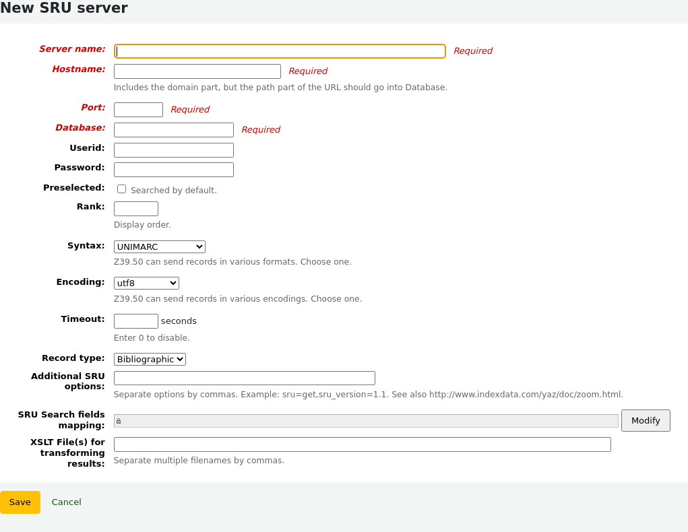Click the Hostname input box
The width and height of the screenshot is (688, 532).
pyautogui.click(x=197, y=71)
